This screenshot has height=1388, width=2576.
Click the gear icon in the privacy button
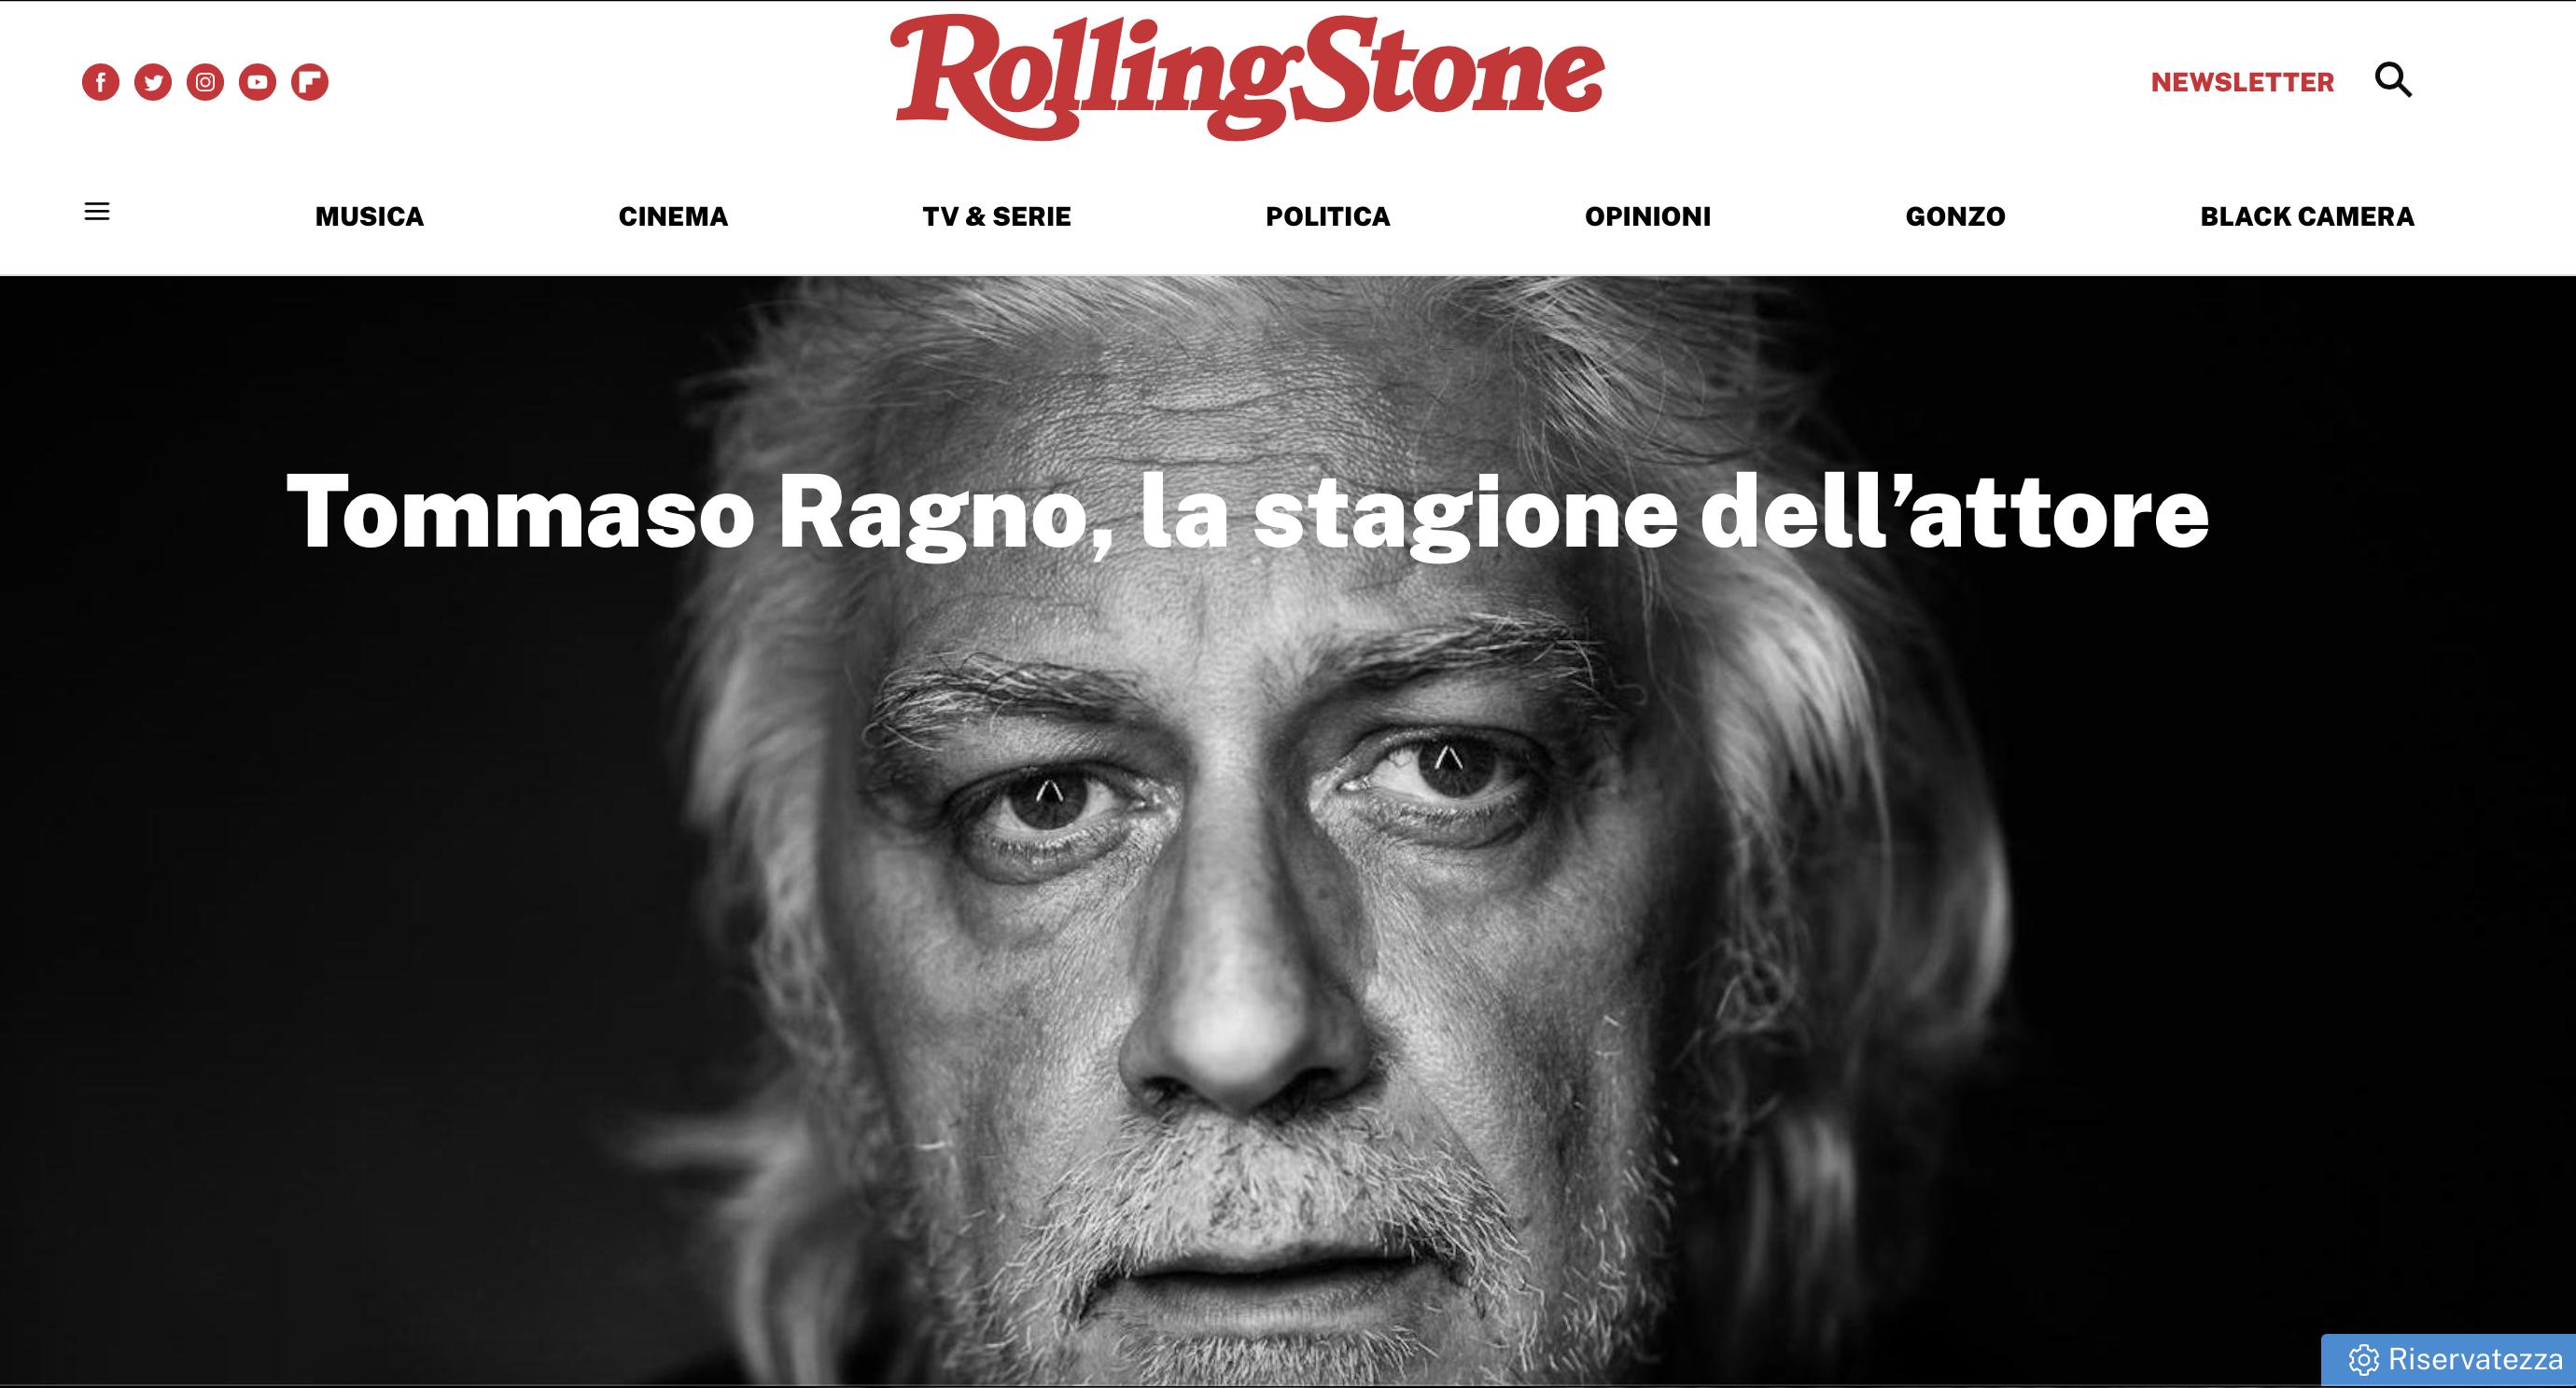click(x=2363, y=1360)
